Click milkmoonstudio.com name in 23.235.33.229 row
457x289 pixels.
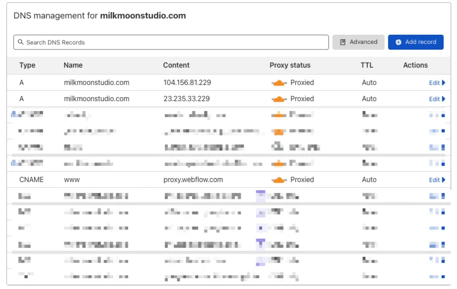[x=97, y=99]
